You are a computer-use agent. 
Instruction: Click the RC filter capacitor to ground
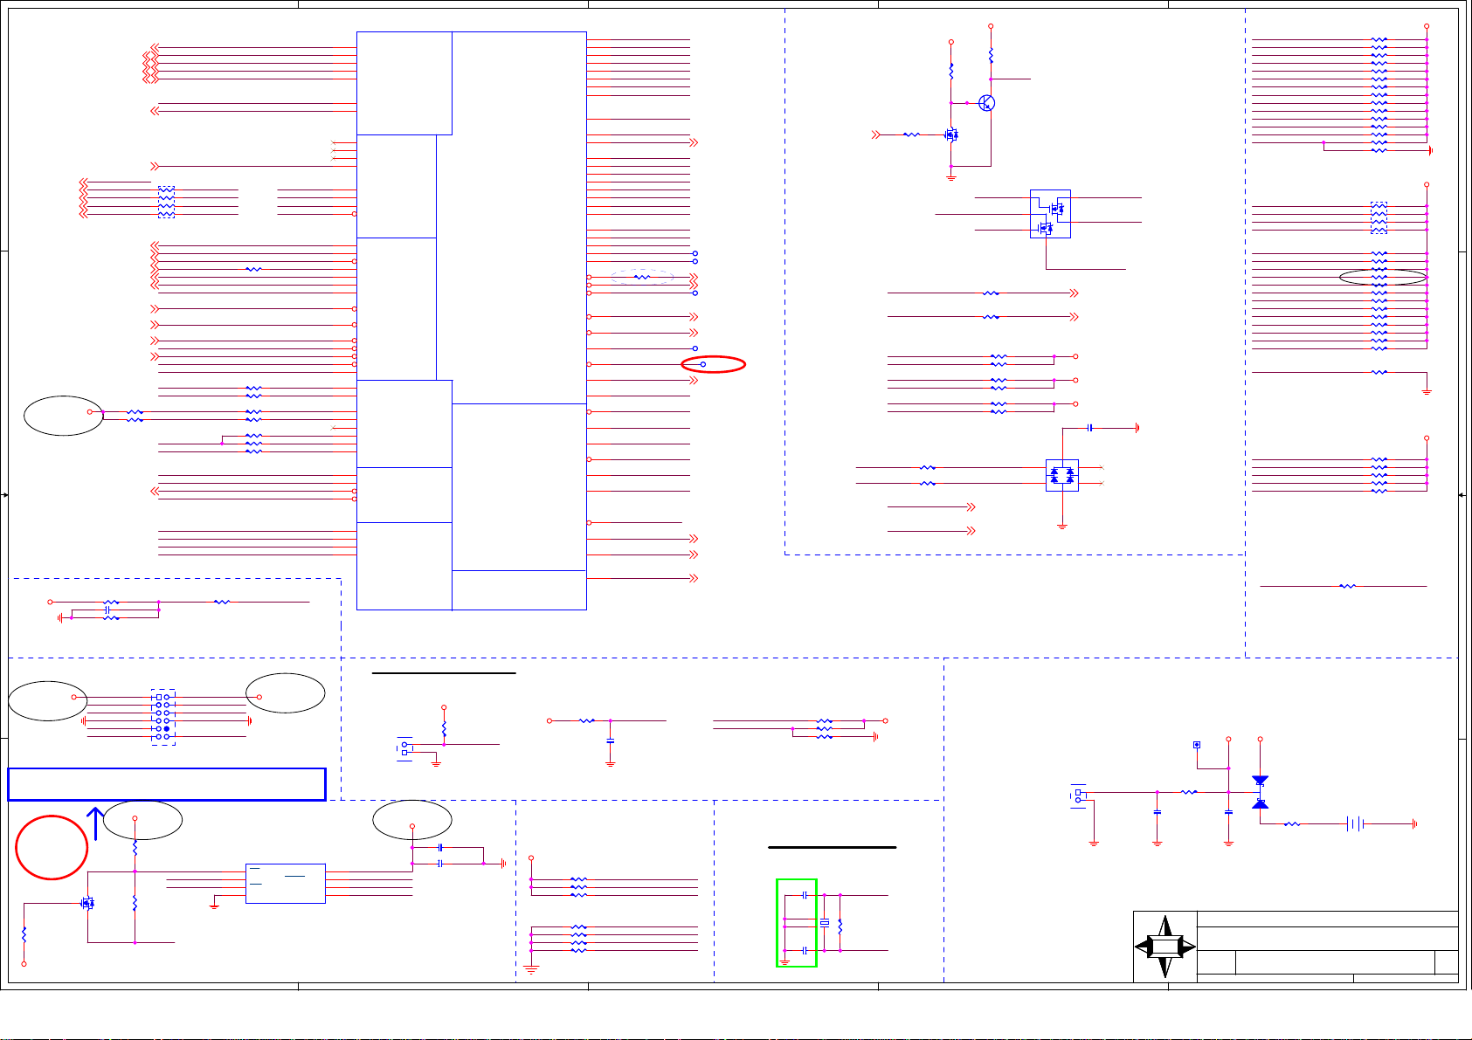[x=610, y=740]
